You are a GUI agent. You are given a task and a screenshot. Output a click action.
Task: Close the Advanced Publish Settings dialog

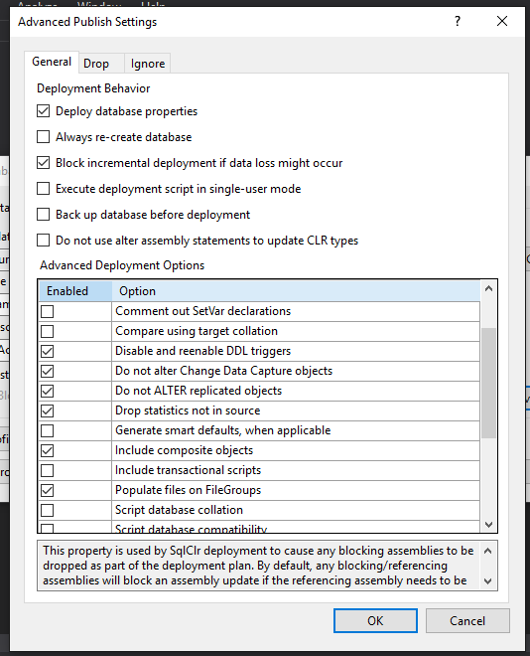(x=502, y=21)
